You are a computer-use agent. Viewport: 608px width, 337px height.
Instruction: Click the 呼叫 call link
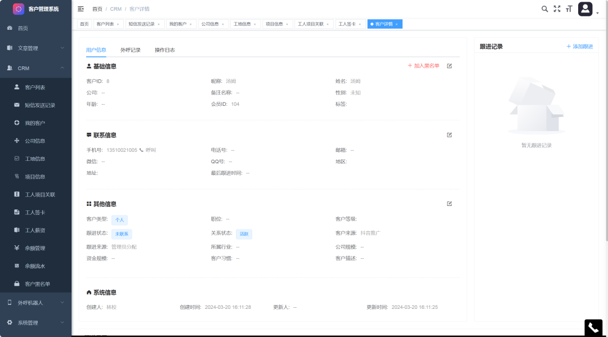(150, 150)
